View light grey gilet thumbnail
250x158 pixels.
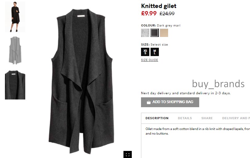(15, 51)
